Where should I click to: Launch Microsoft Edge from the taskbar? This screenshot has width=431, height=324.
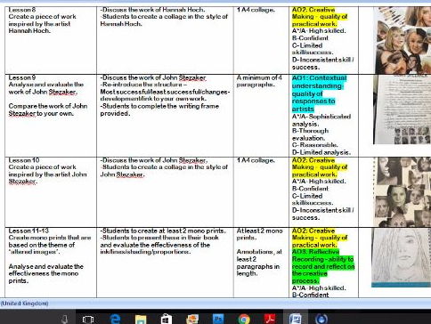coord(115,320)
